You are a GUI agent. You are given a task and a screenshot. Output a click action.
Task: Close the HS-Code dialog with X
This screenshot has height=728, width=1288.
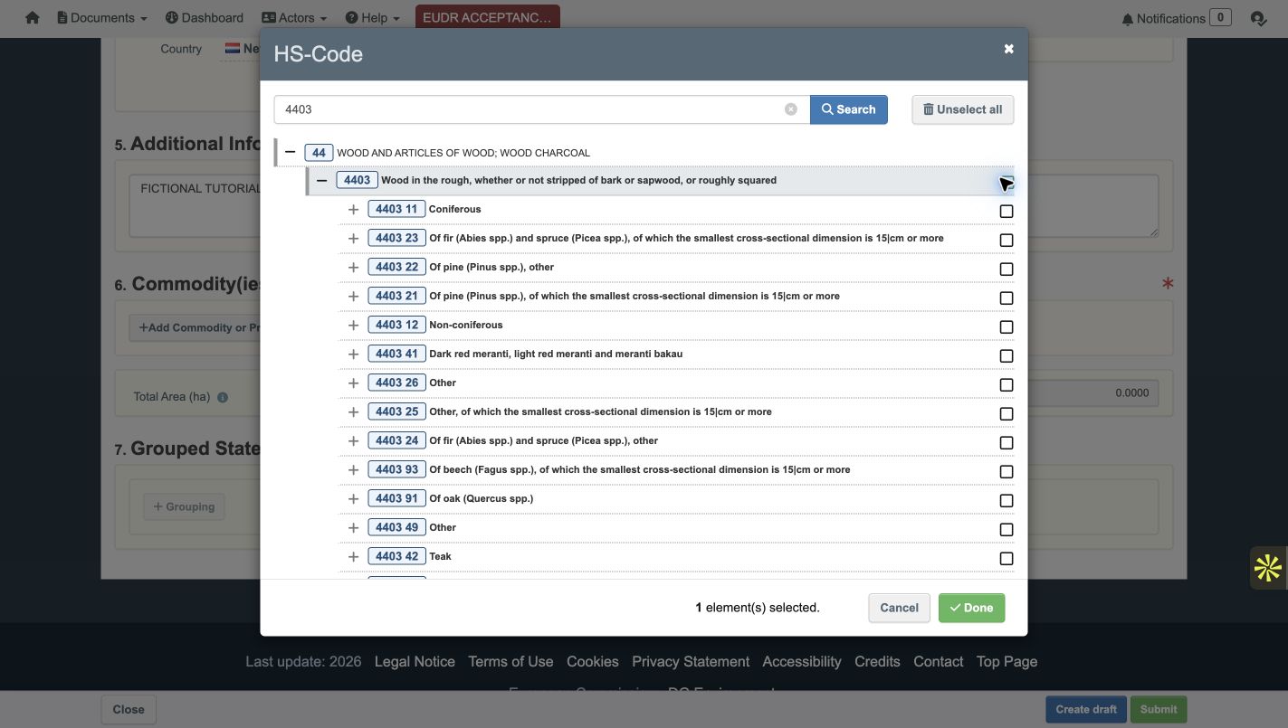(x=1008, y=49)
